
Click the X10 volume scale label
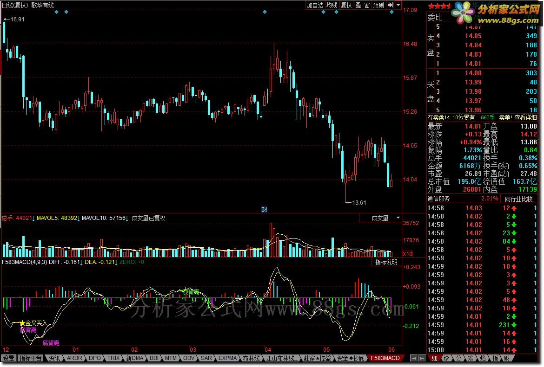(x=407, y=254)
